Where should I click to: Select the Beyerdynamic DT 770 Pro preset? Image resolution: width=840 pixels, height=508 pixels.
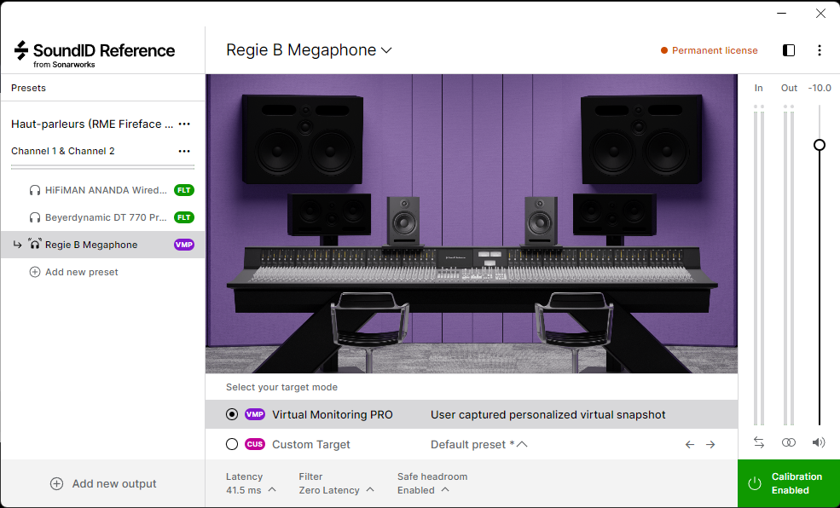click(x=102, y=217)
